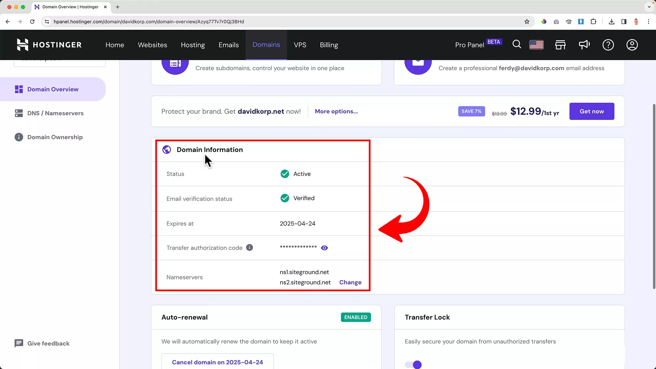Reveal the transfer authorization code with eye icon
The image size is (656, 369).
(x=324, y=248)
